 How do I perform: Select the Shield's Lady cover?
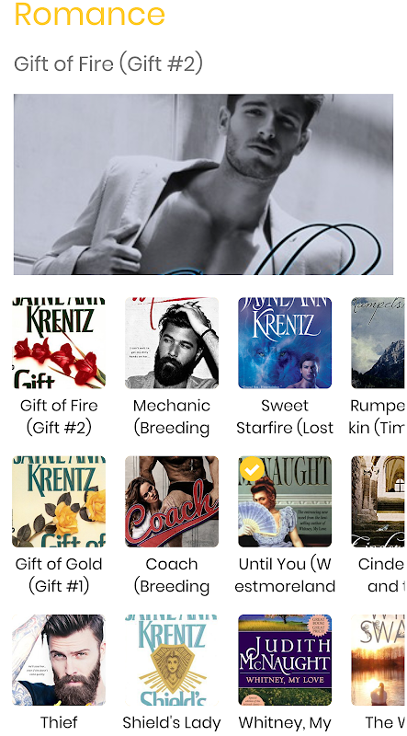point(172,660)
